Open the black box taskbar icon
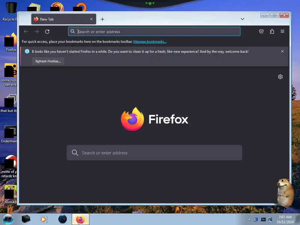This screenshot has width=300, height=225. pos(26,219)
